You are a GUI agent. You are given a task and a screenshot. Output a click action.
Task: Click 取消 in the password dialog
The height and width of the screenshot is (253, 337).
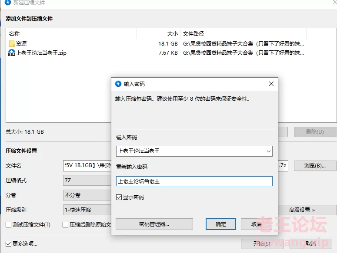[x=257, y=224]
